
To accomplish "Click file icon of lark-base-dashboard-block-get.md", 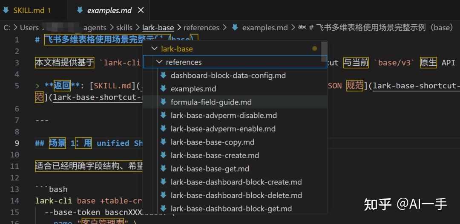I will [x=164, y=208].
